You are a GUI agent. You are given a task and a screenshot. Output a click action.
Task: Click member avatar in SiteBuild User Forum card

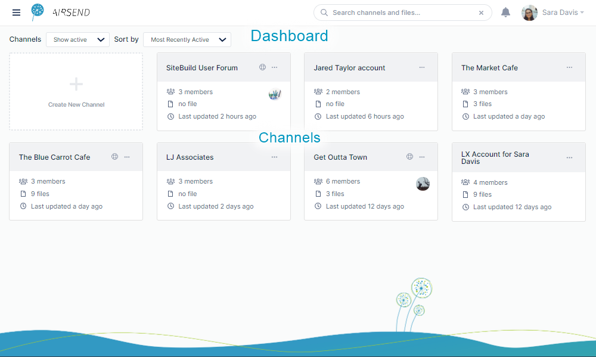click(274, 94)
